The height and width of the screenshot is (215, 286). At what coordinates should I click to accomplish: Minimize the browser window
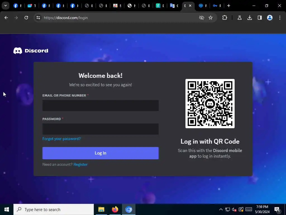(x=254, y=6)
